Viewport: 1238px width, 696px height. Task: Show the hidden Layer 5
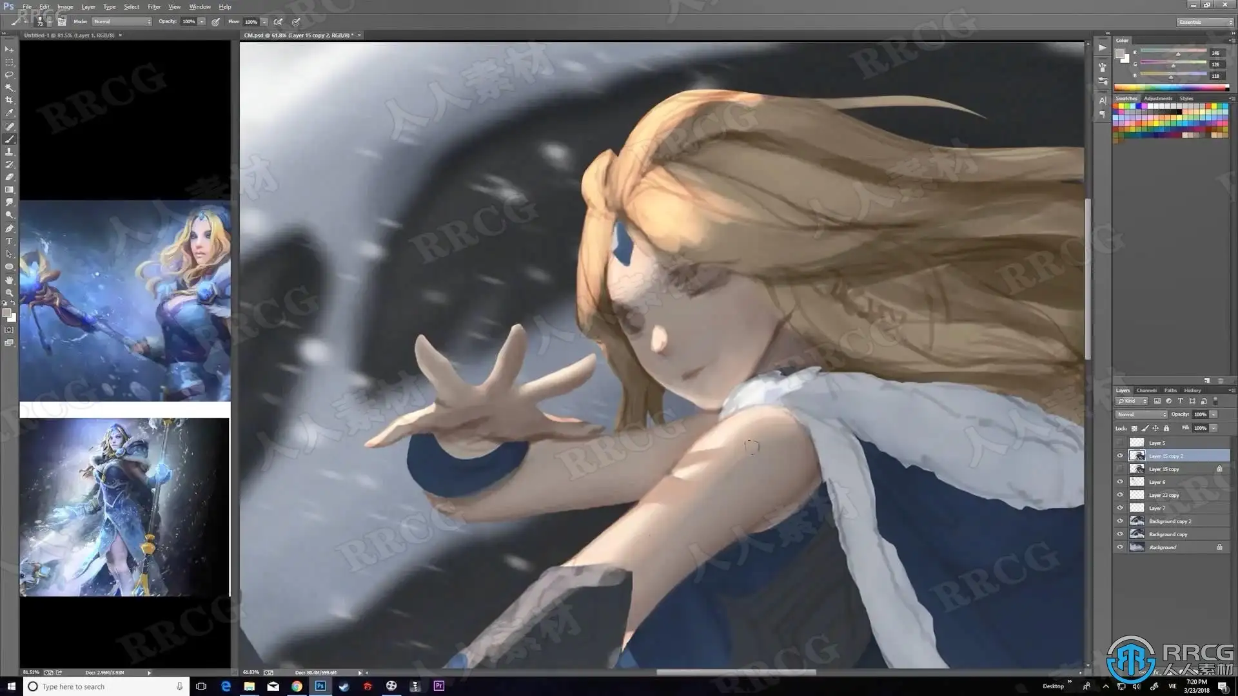[1120, 443]
